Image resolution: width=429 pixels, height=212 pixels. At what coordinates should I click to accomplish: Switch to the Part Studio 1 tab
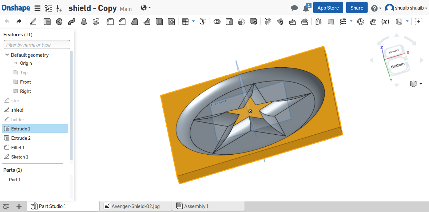[63, 206]
